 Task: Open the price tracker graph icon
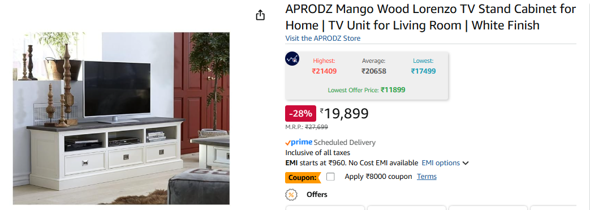click(x=292, y=59)
